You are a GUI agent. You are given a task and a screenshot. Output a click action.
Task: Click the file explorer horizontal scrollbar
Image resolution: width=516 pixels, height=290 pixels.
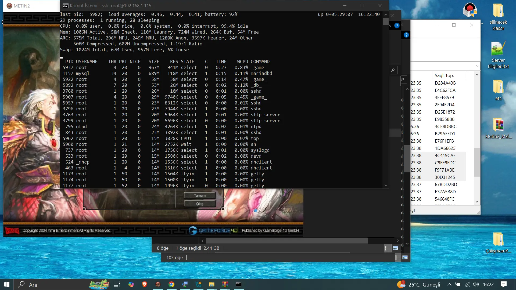tap(286, 241)
